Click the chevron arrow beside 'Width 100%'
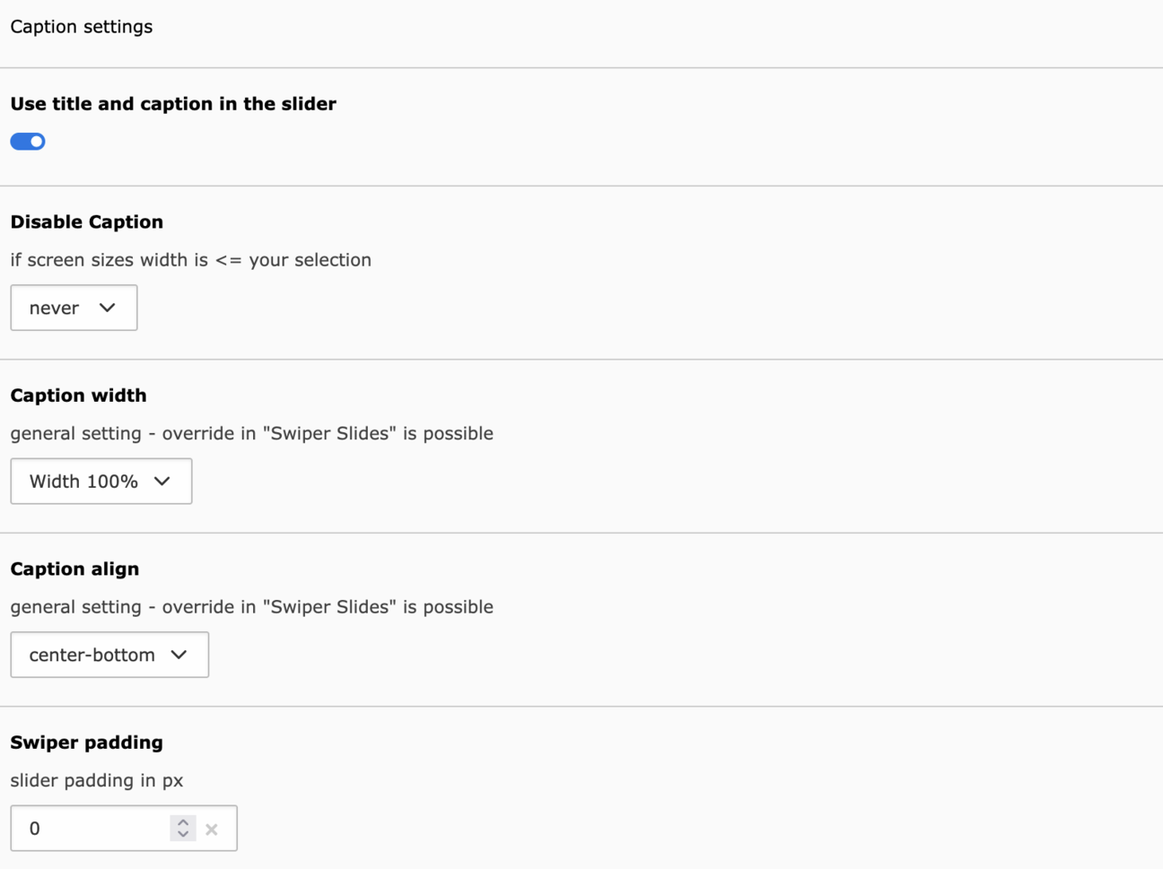The width and height of the screenshot is (1163, 869). (x=162, y=482)
